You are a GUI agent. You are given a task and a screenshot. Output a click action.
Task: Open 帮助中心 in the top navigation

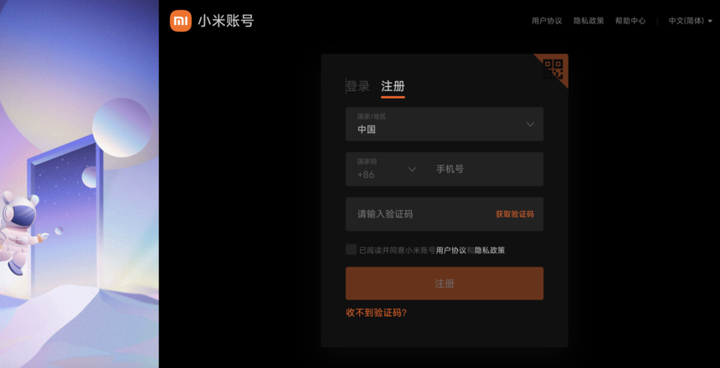click(x=630, y=21)
